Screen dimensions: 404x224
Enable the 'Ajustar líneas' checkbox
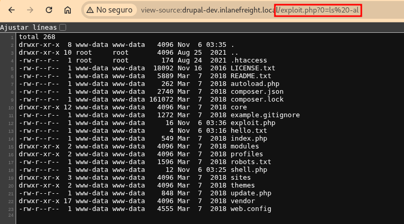[x=62, y=27]
